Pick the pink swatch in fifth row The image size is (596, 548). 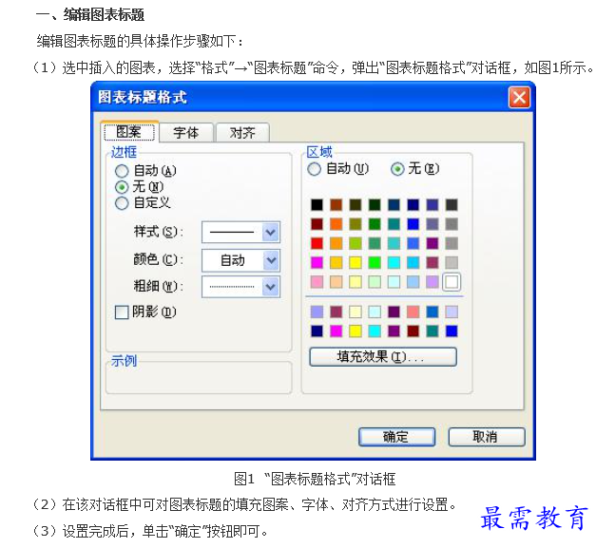click(317, 282)
